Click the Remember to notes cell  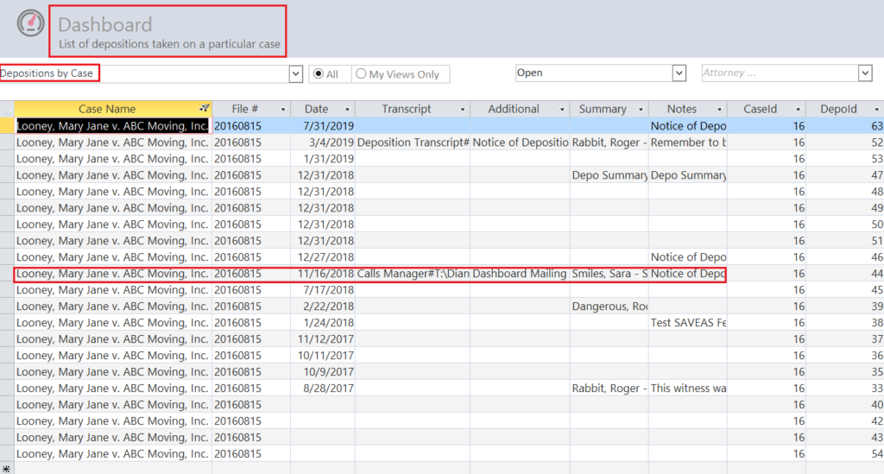pos(688,142)
